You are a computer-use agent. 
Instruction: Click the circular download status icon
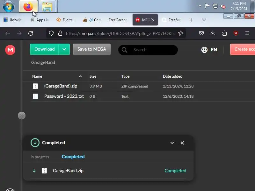(35, 143)
